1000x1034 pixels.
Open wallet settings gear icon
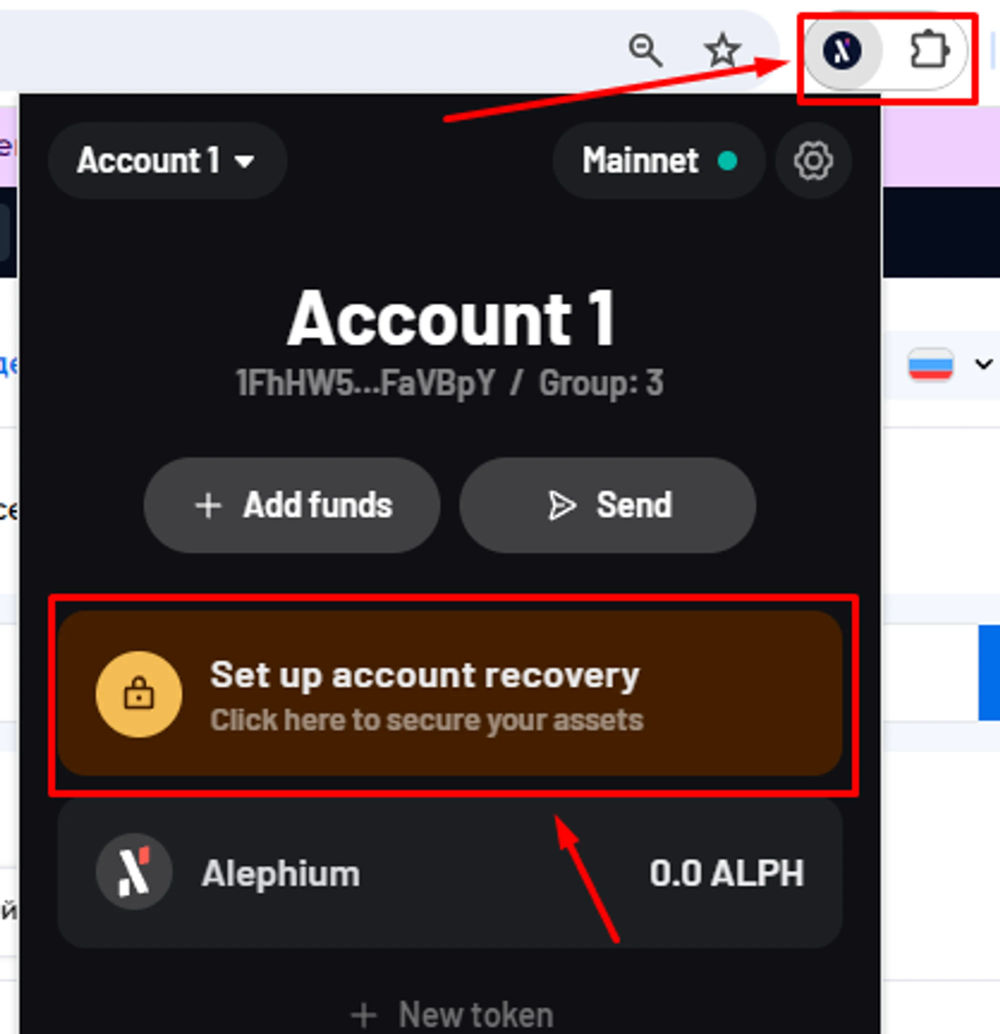(x=813, y=161)
